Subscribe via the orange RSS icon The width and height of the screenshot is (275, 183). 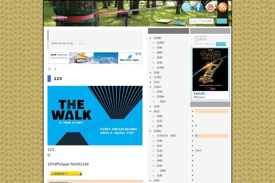tap(223, 7)
